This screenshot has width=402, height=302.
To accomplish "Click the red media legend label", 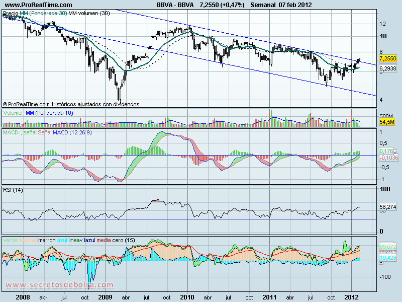I will (104, 240).
